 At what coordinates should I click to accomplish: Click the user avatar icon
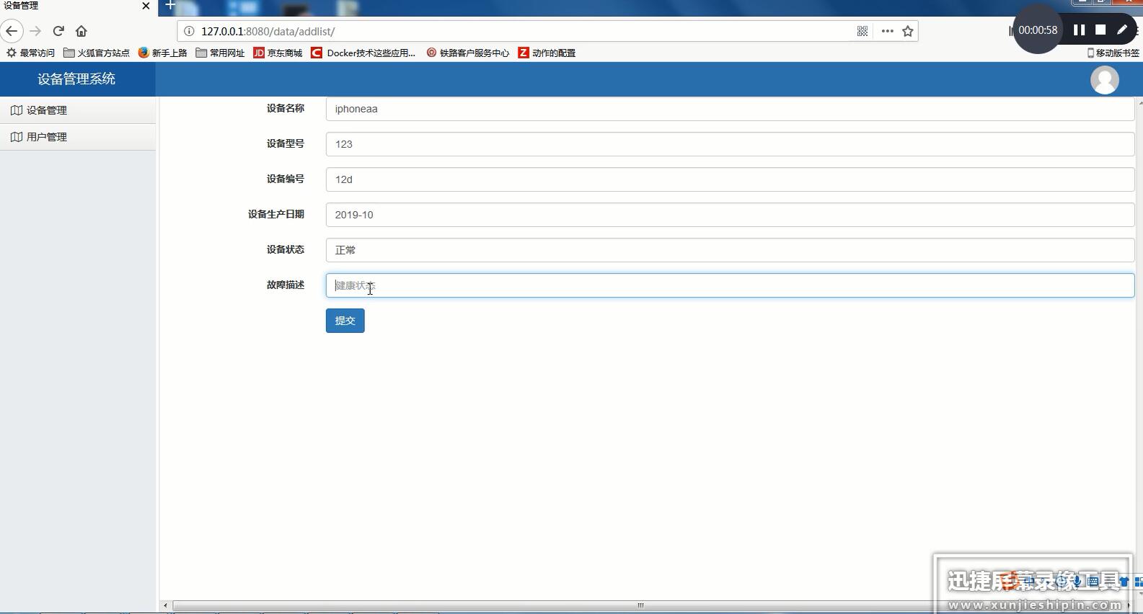tap(1104, 79)
